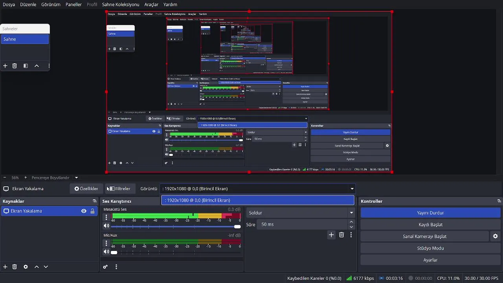The image size is (503, 283).
Task: Open source properties gear in Kaynaklar toolbar
Action: [26, 267]
